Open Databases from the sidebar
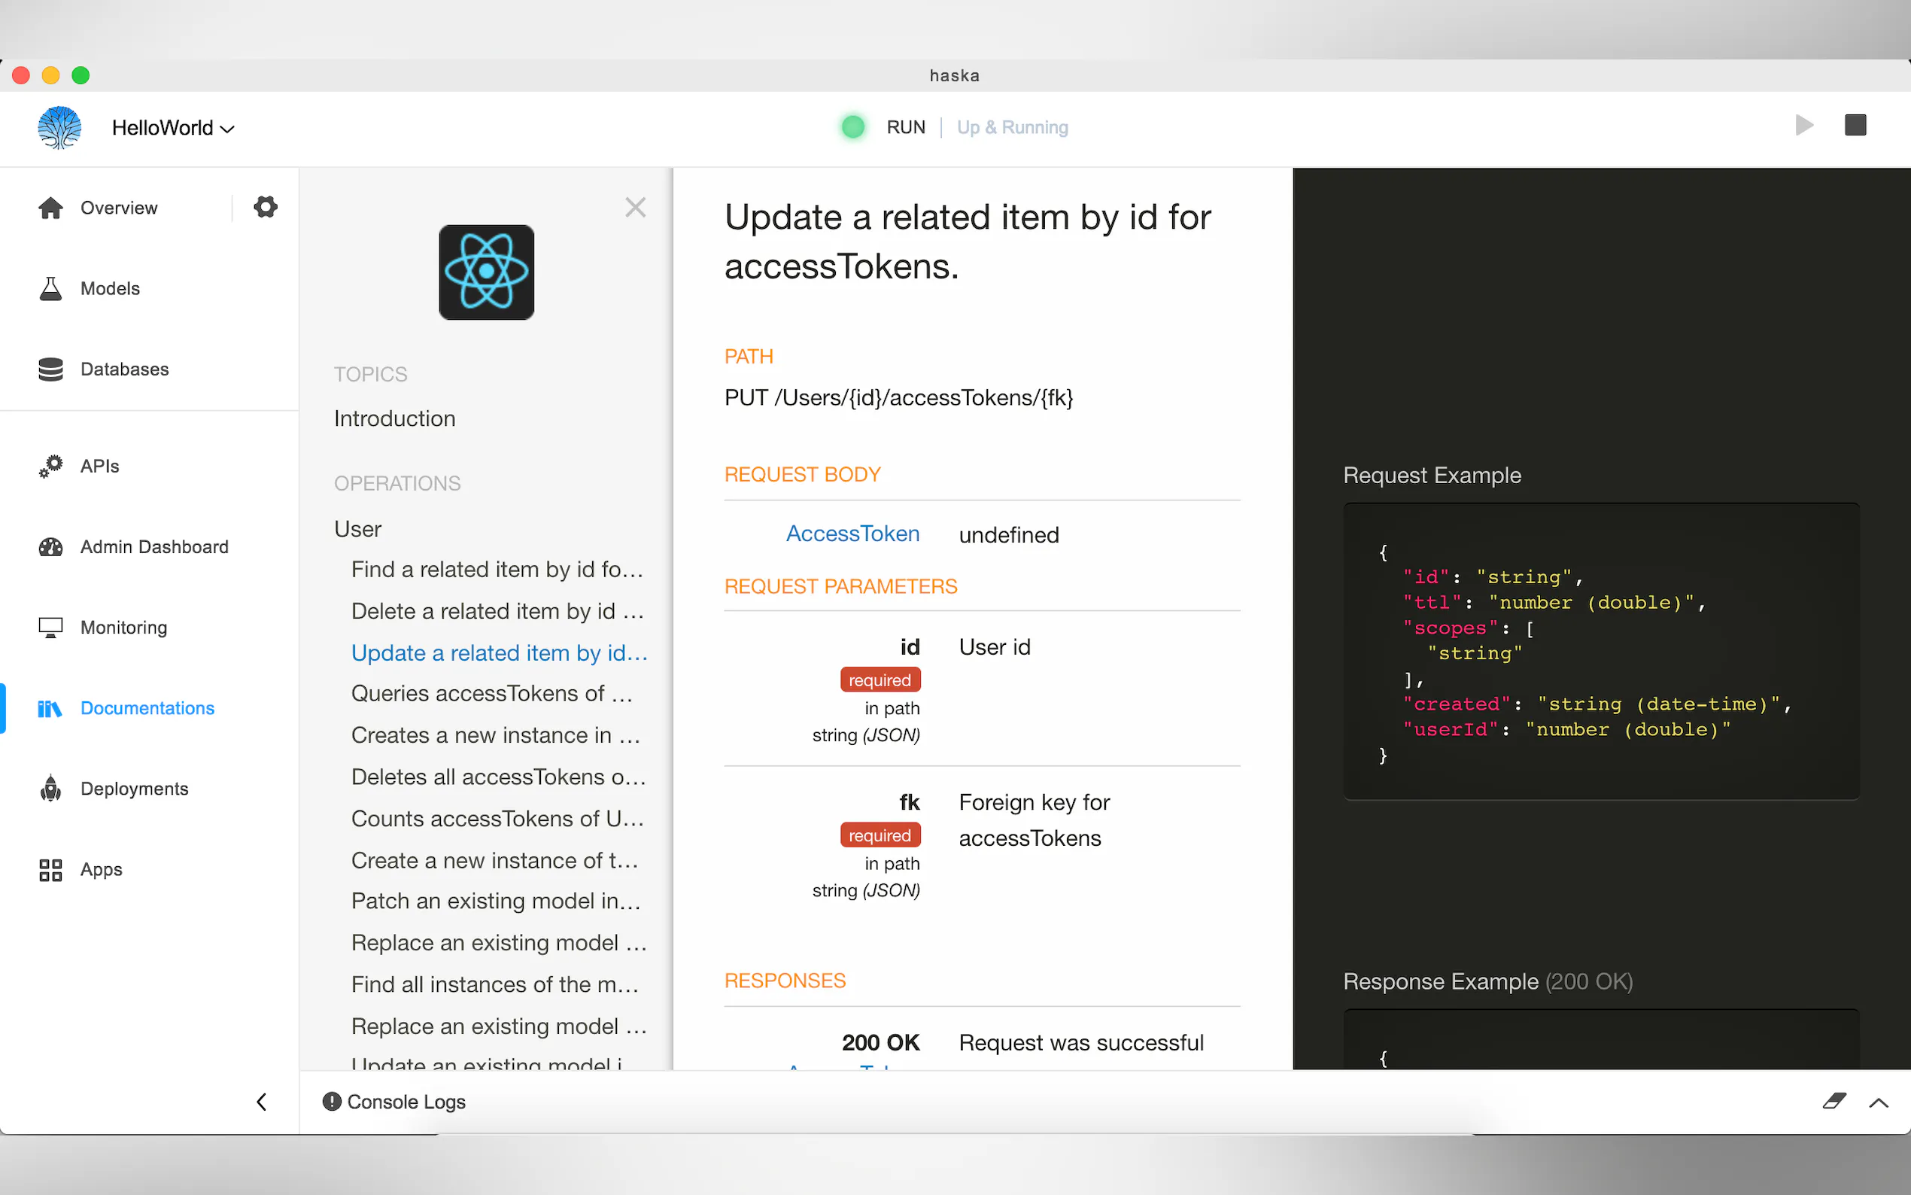This screenshot has width=1911, height=1195. (124, 369)
